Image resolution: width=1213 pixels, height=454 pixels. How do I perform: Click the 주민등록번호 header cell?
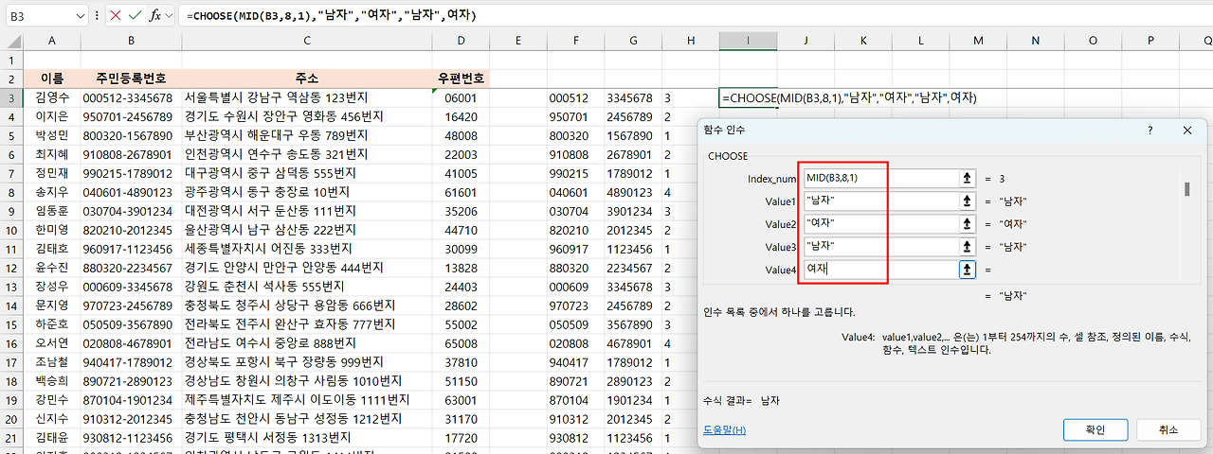click(x=130, y=79)
